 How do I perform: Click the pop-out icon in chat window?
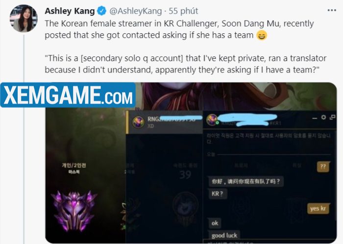click(332, 118)
